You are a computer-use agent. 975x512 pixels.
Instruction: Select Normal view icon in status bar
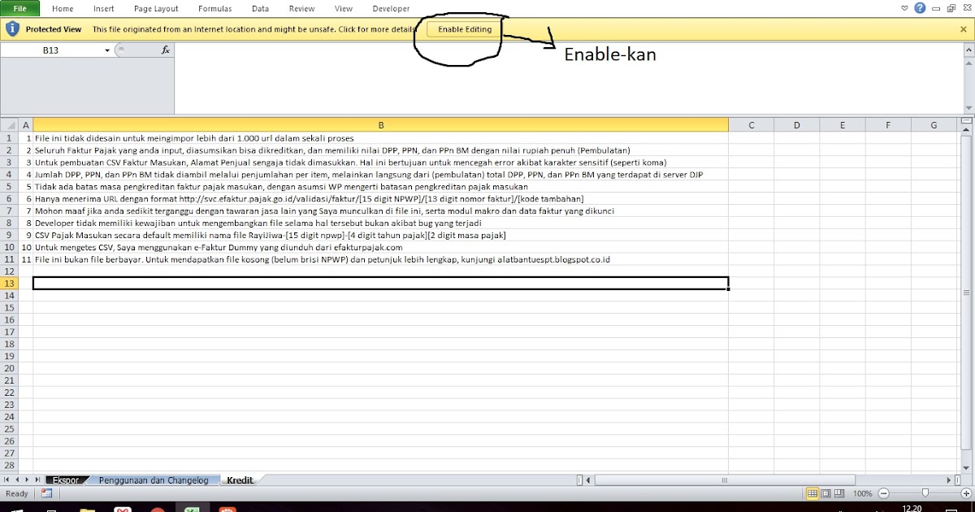pyautogui.click(x=812, y=493)
